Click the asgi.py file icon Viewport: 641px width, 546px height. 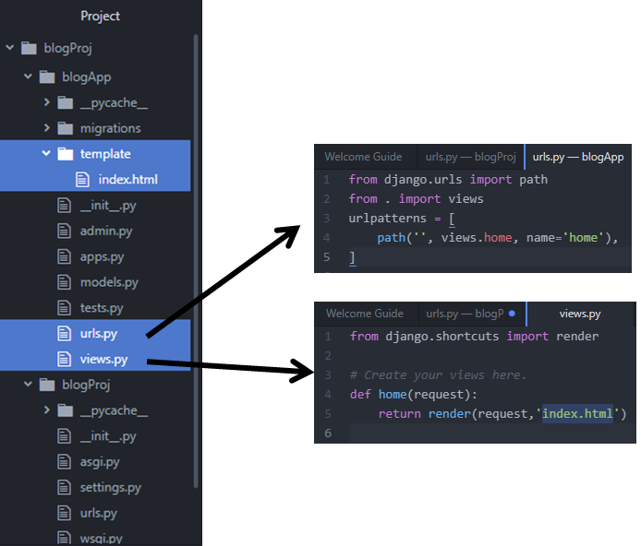[x=65, y=461]
